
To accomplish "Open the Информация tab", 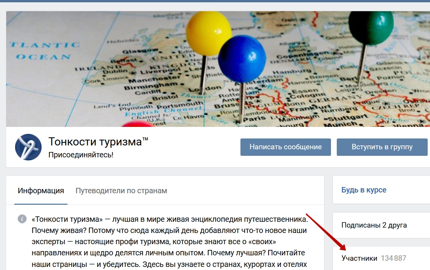I will click(x=41, y=191).
